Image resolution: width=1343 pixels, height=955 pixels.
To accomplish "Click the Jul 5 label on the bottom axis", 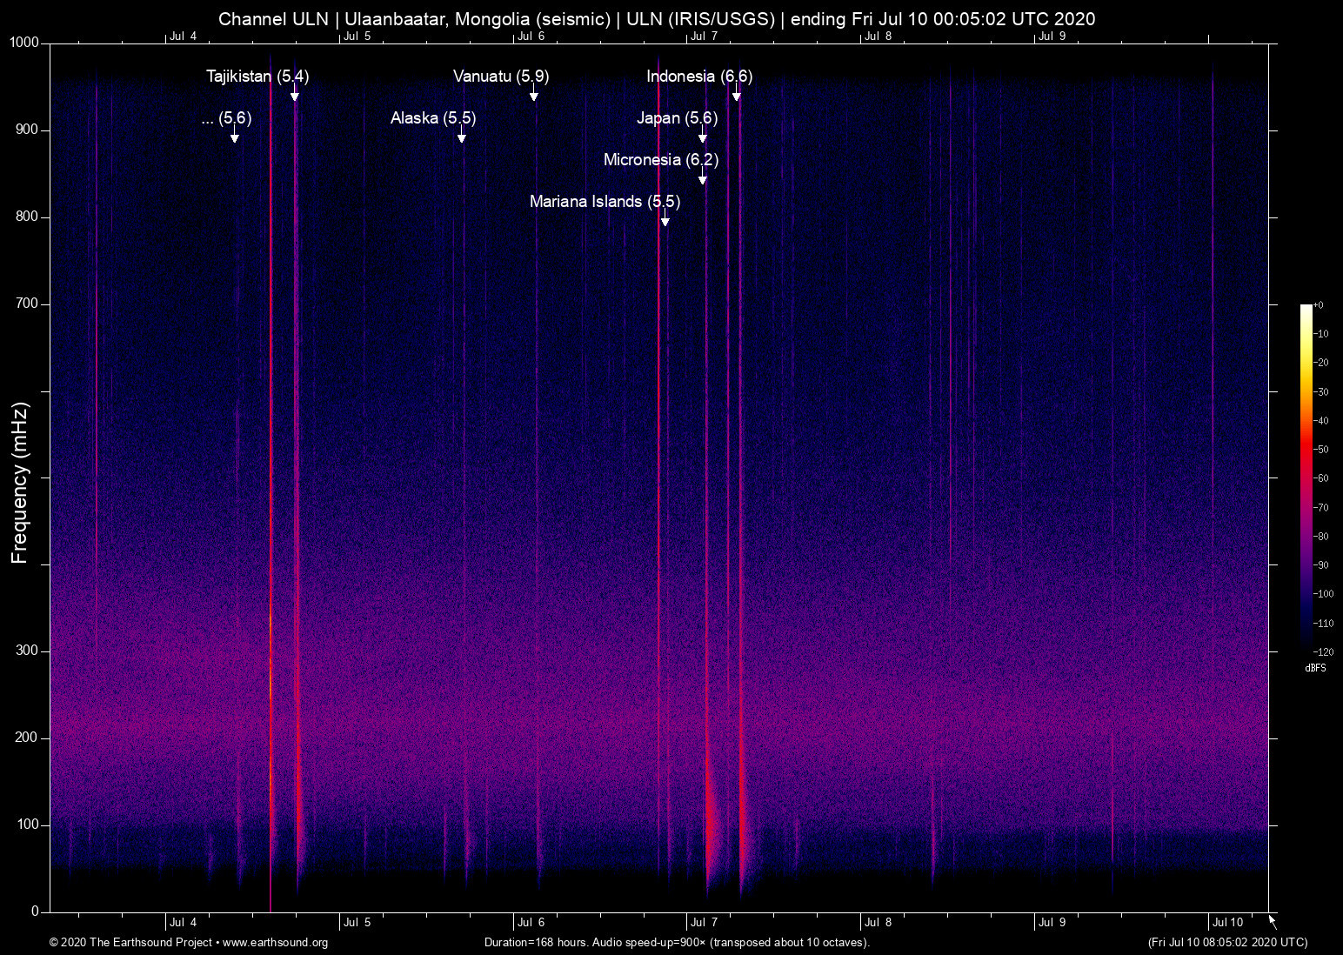I will coord(357,923).
